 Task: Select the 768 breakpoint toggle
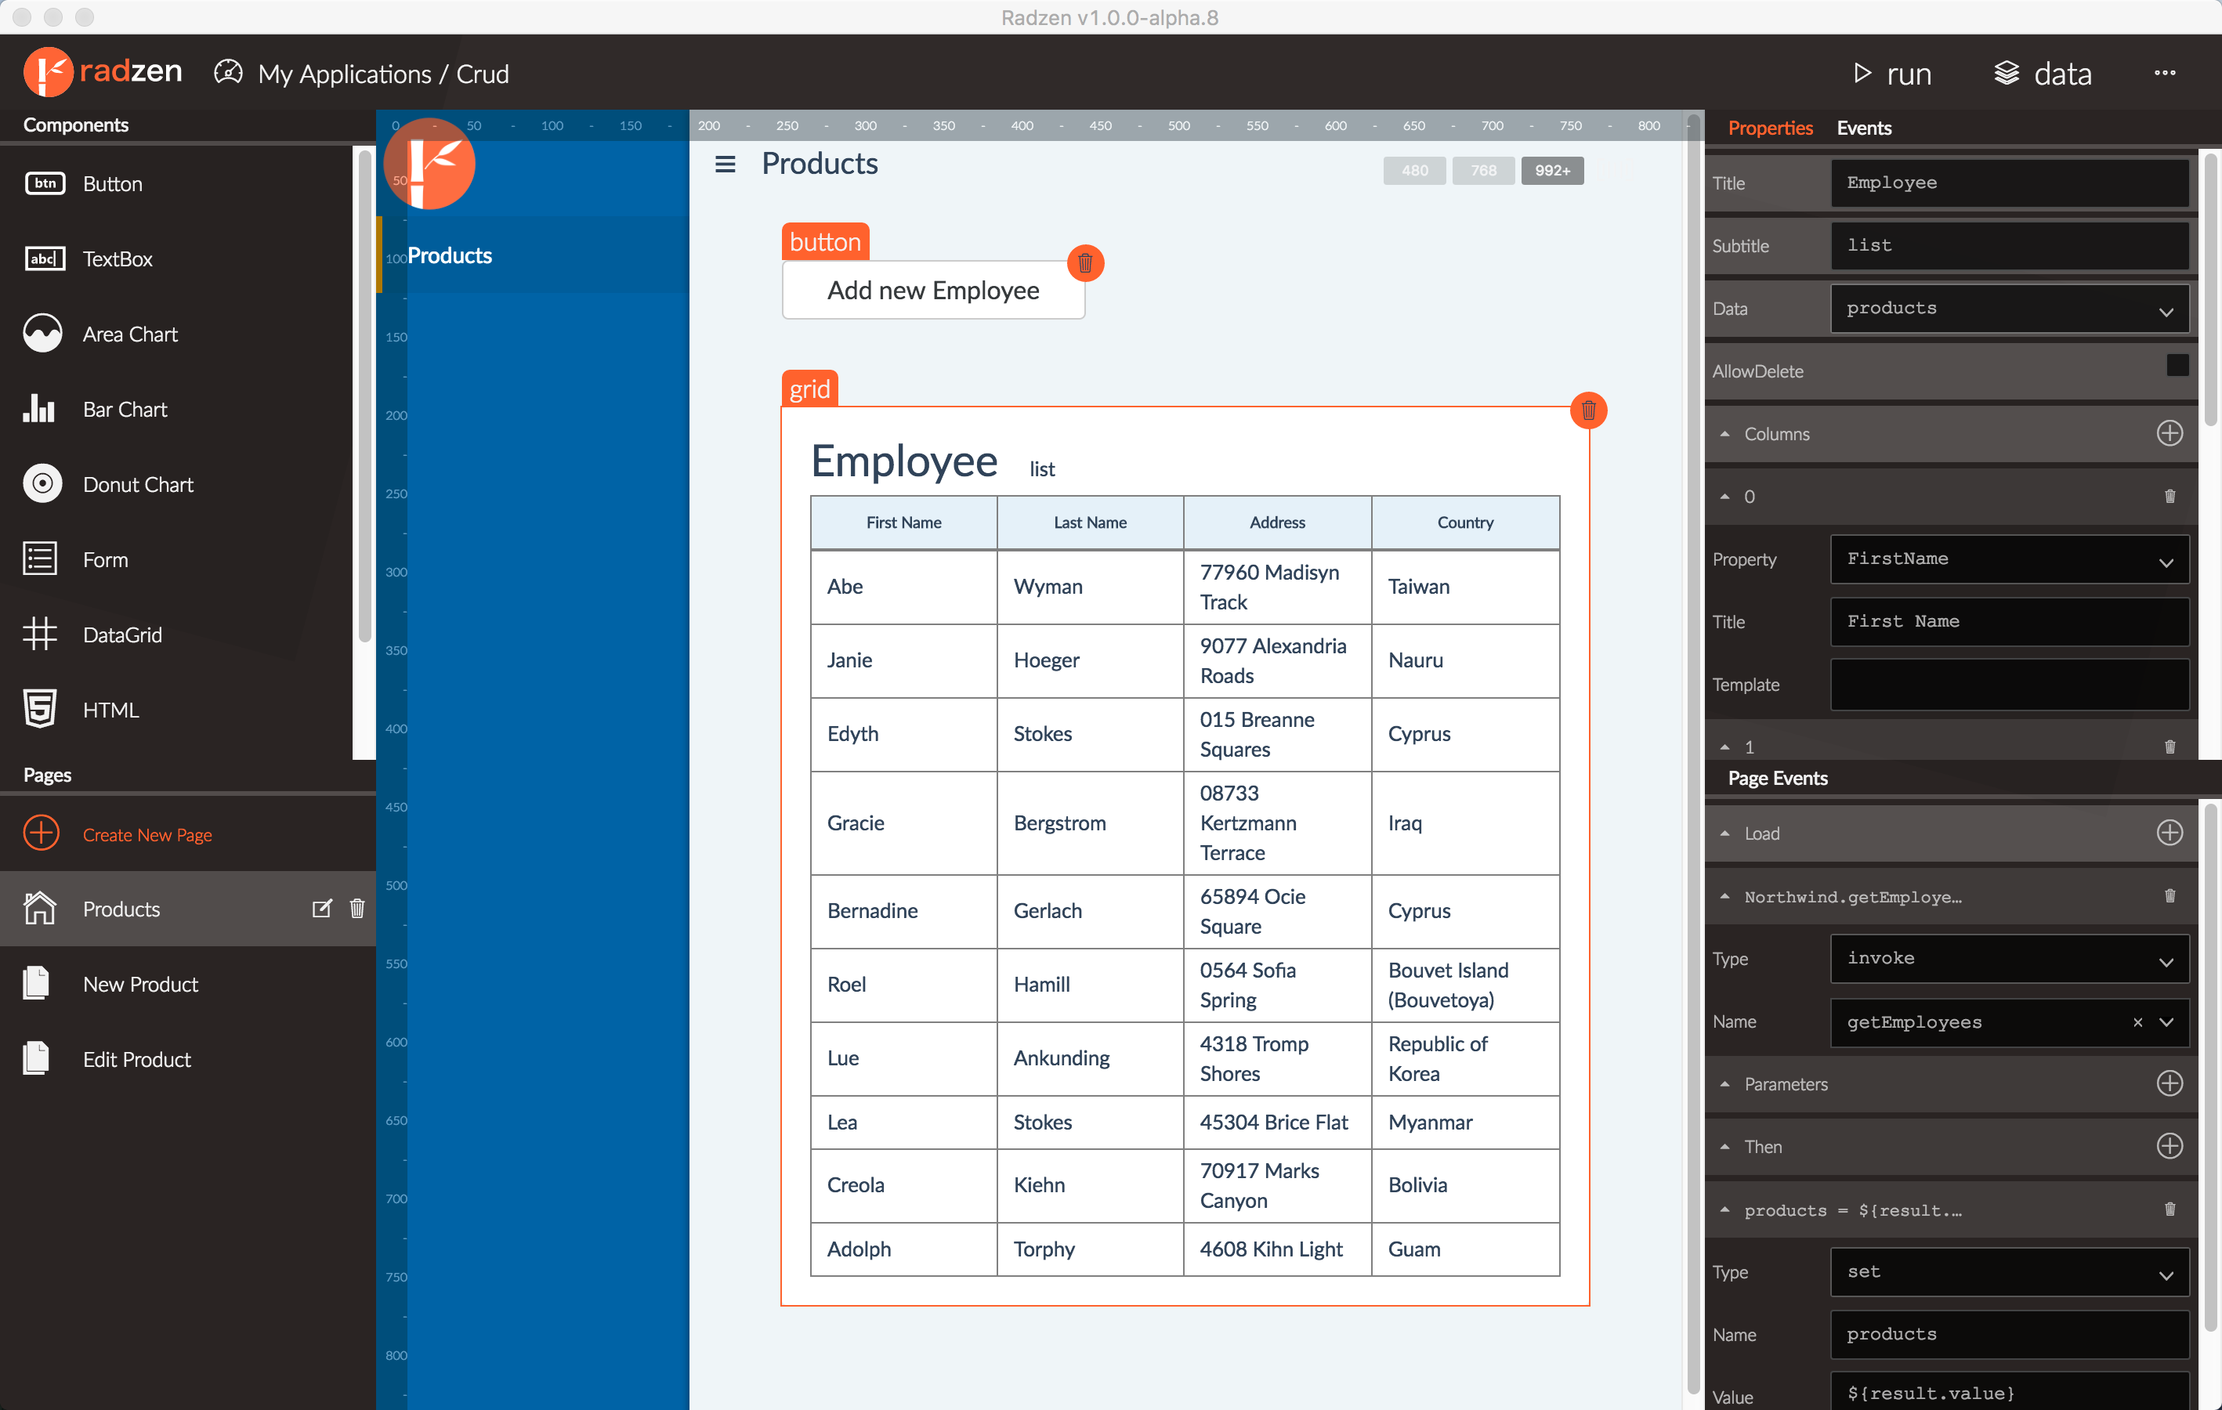tap(1483, 171)
